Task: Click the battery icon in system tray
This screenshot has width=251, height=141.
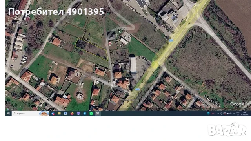Action: click(227, 114)
